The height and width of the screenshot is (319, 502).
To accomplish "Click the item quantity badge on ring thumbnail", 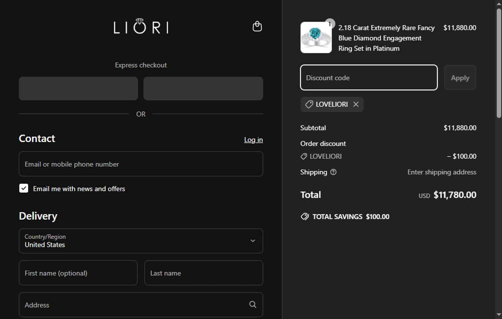I will coord(330,23).
